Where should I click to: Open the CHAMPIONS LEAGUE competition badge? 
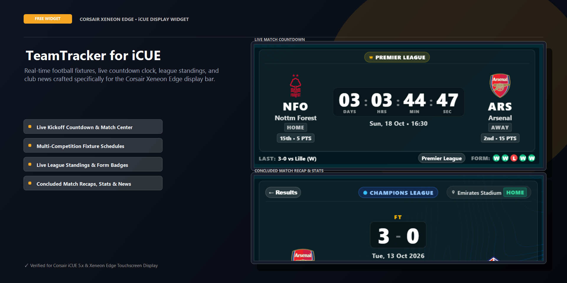398,193
